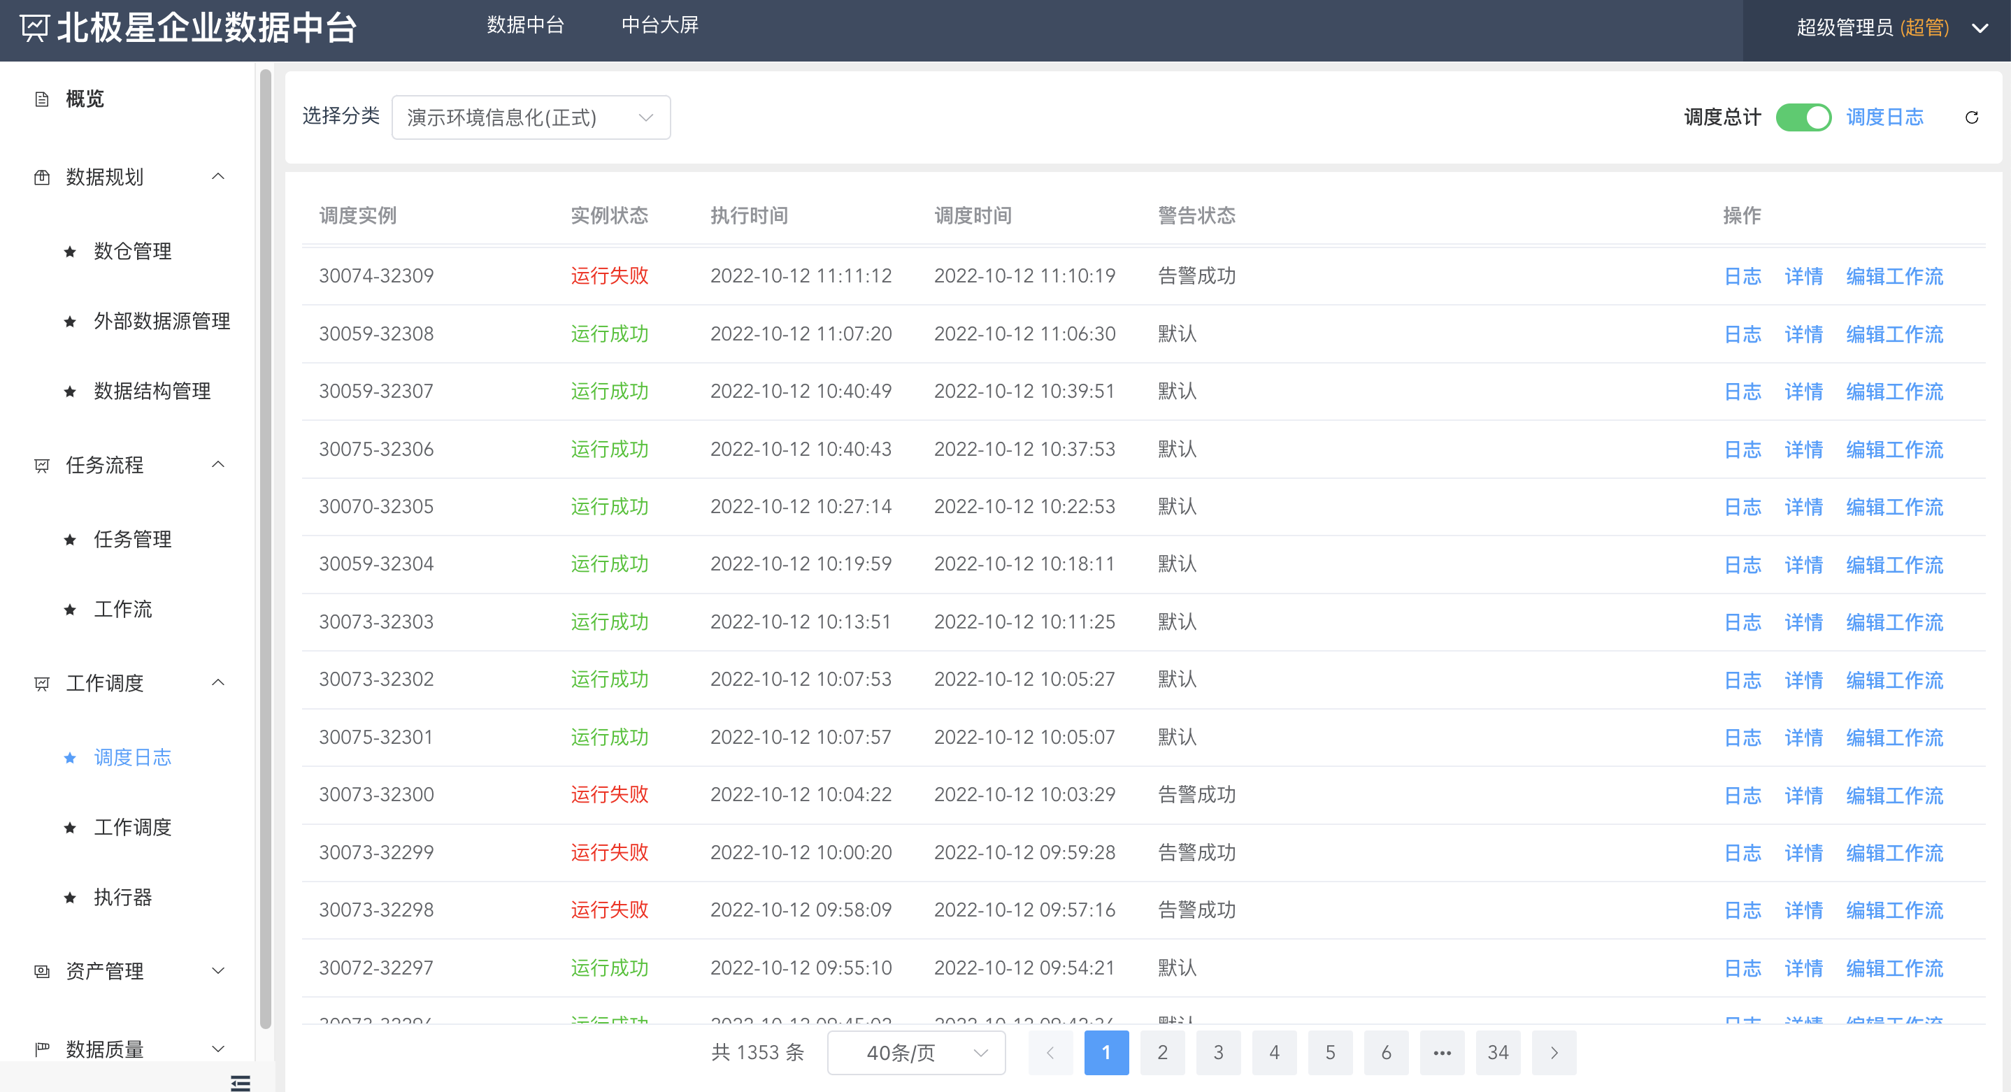Viewport: 2011px width, 1092px height.
Task: View 详情 for instance 30070-32305
Action: pyautogui.click(x=1803, y=508)
